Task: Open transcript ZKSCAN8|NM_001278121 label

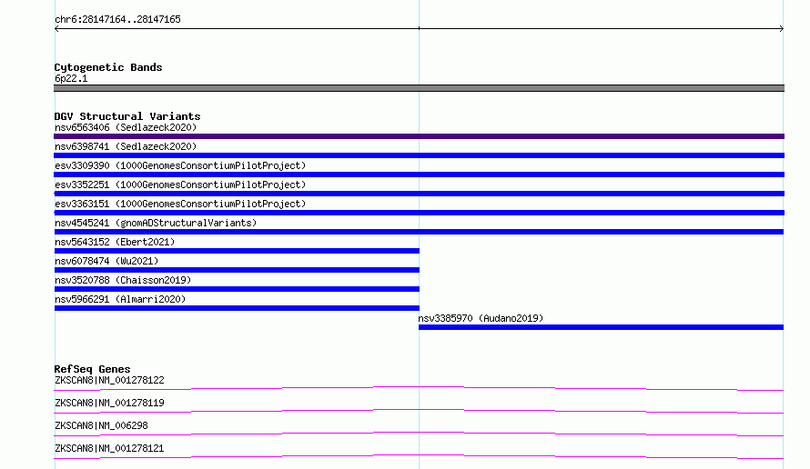Action: [x=109, y=448]
